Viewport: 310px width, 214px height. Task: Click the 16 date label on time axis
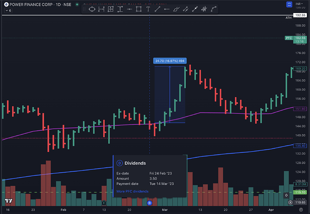point(8,210)
